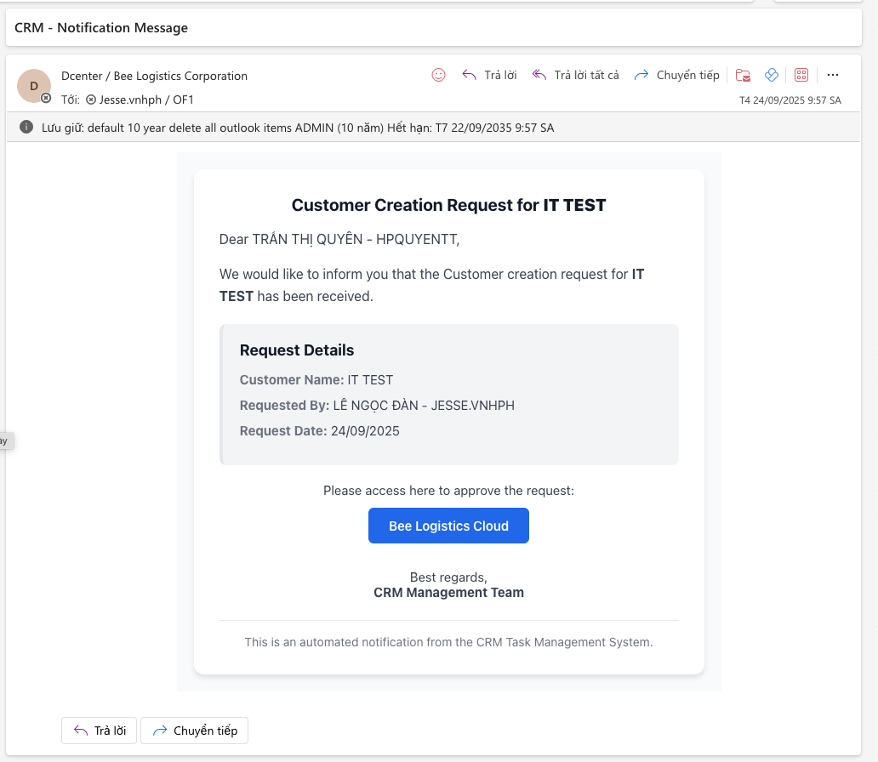Click the red apps grid icon
This screenshot has height=762, width=878.
pyautogui.click(x=801, y=75)
